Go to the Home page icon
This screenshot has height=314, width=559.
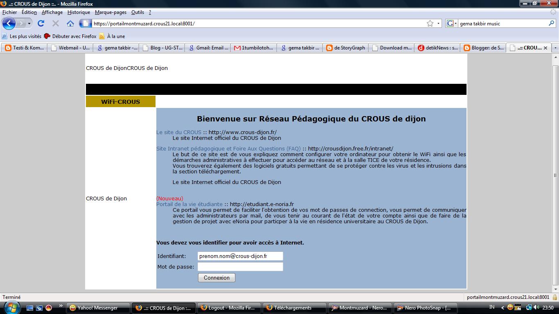(70, 23)
